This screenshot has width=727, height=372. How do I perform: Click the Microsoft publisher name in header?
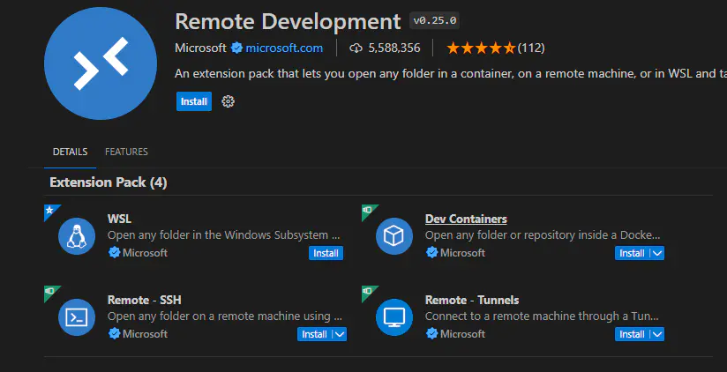pyautogui.click(x=201, y=48)
